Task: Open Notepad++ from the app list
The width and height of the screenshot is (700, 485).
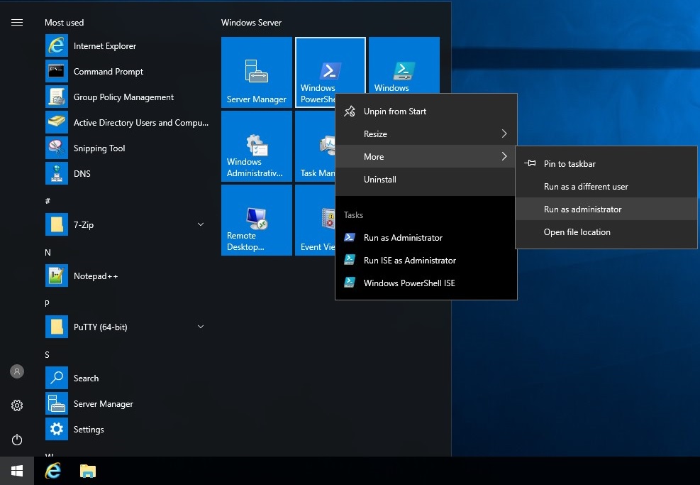Action: pos(95,276)
